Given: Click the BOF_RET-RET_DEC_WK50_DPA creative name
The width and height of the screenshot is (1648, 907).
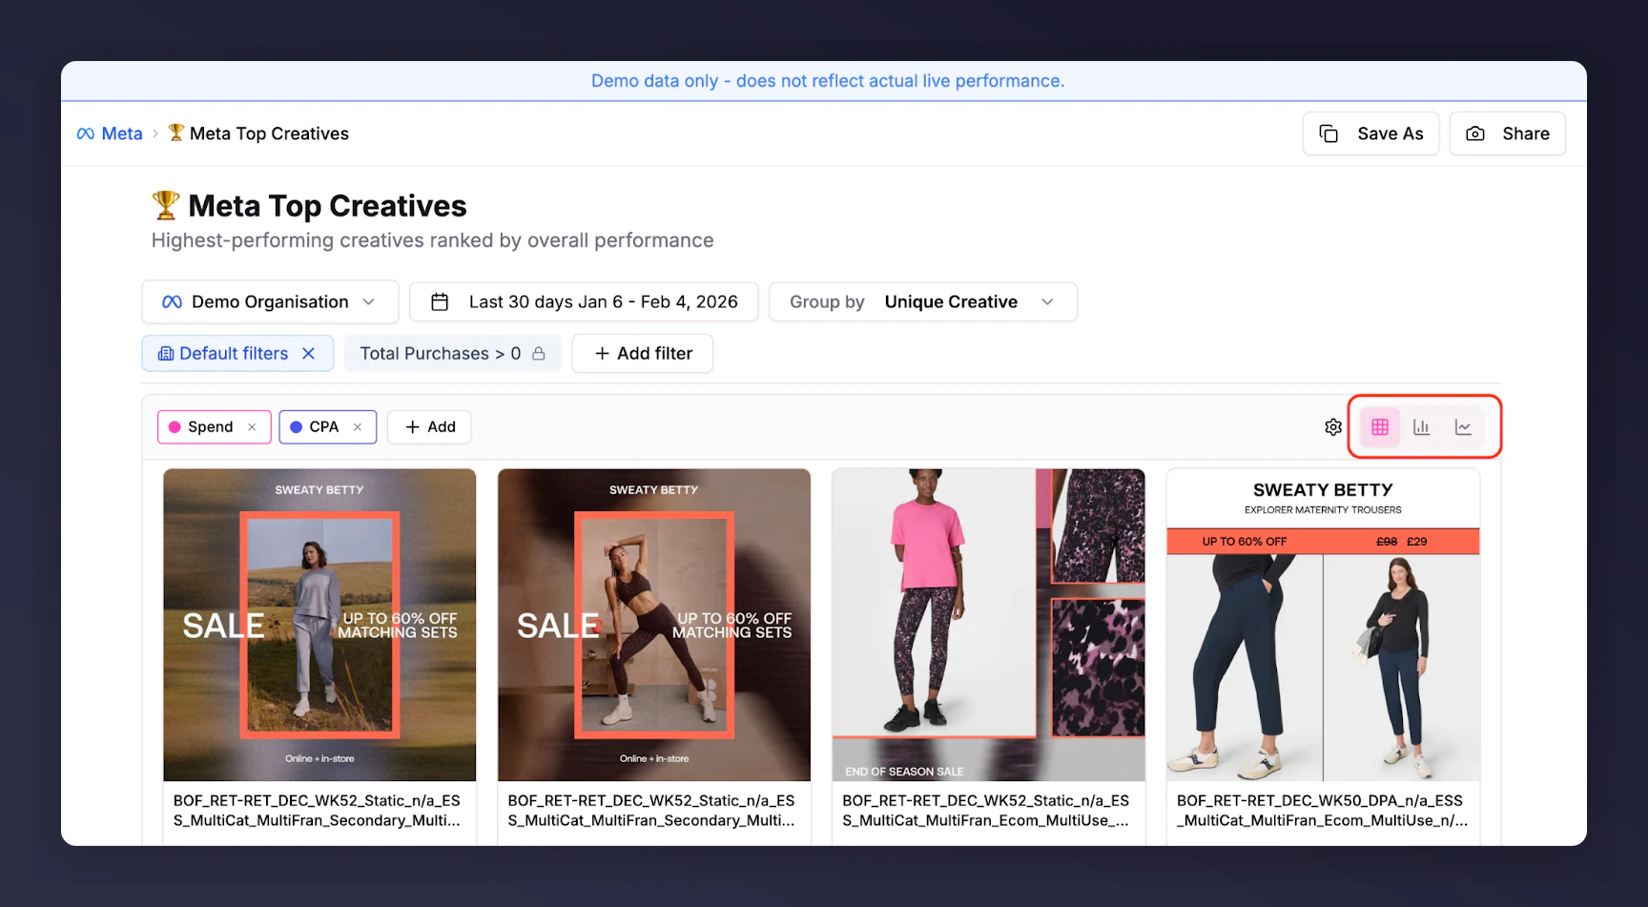Looking at the screenshot, I should [1322, 811].
